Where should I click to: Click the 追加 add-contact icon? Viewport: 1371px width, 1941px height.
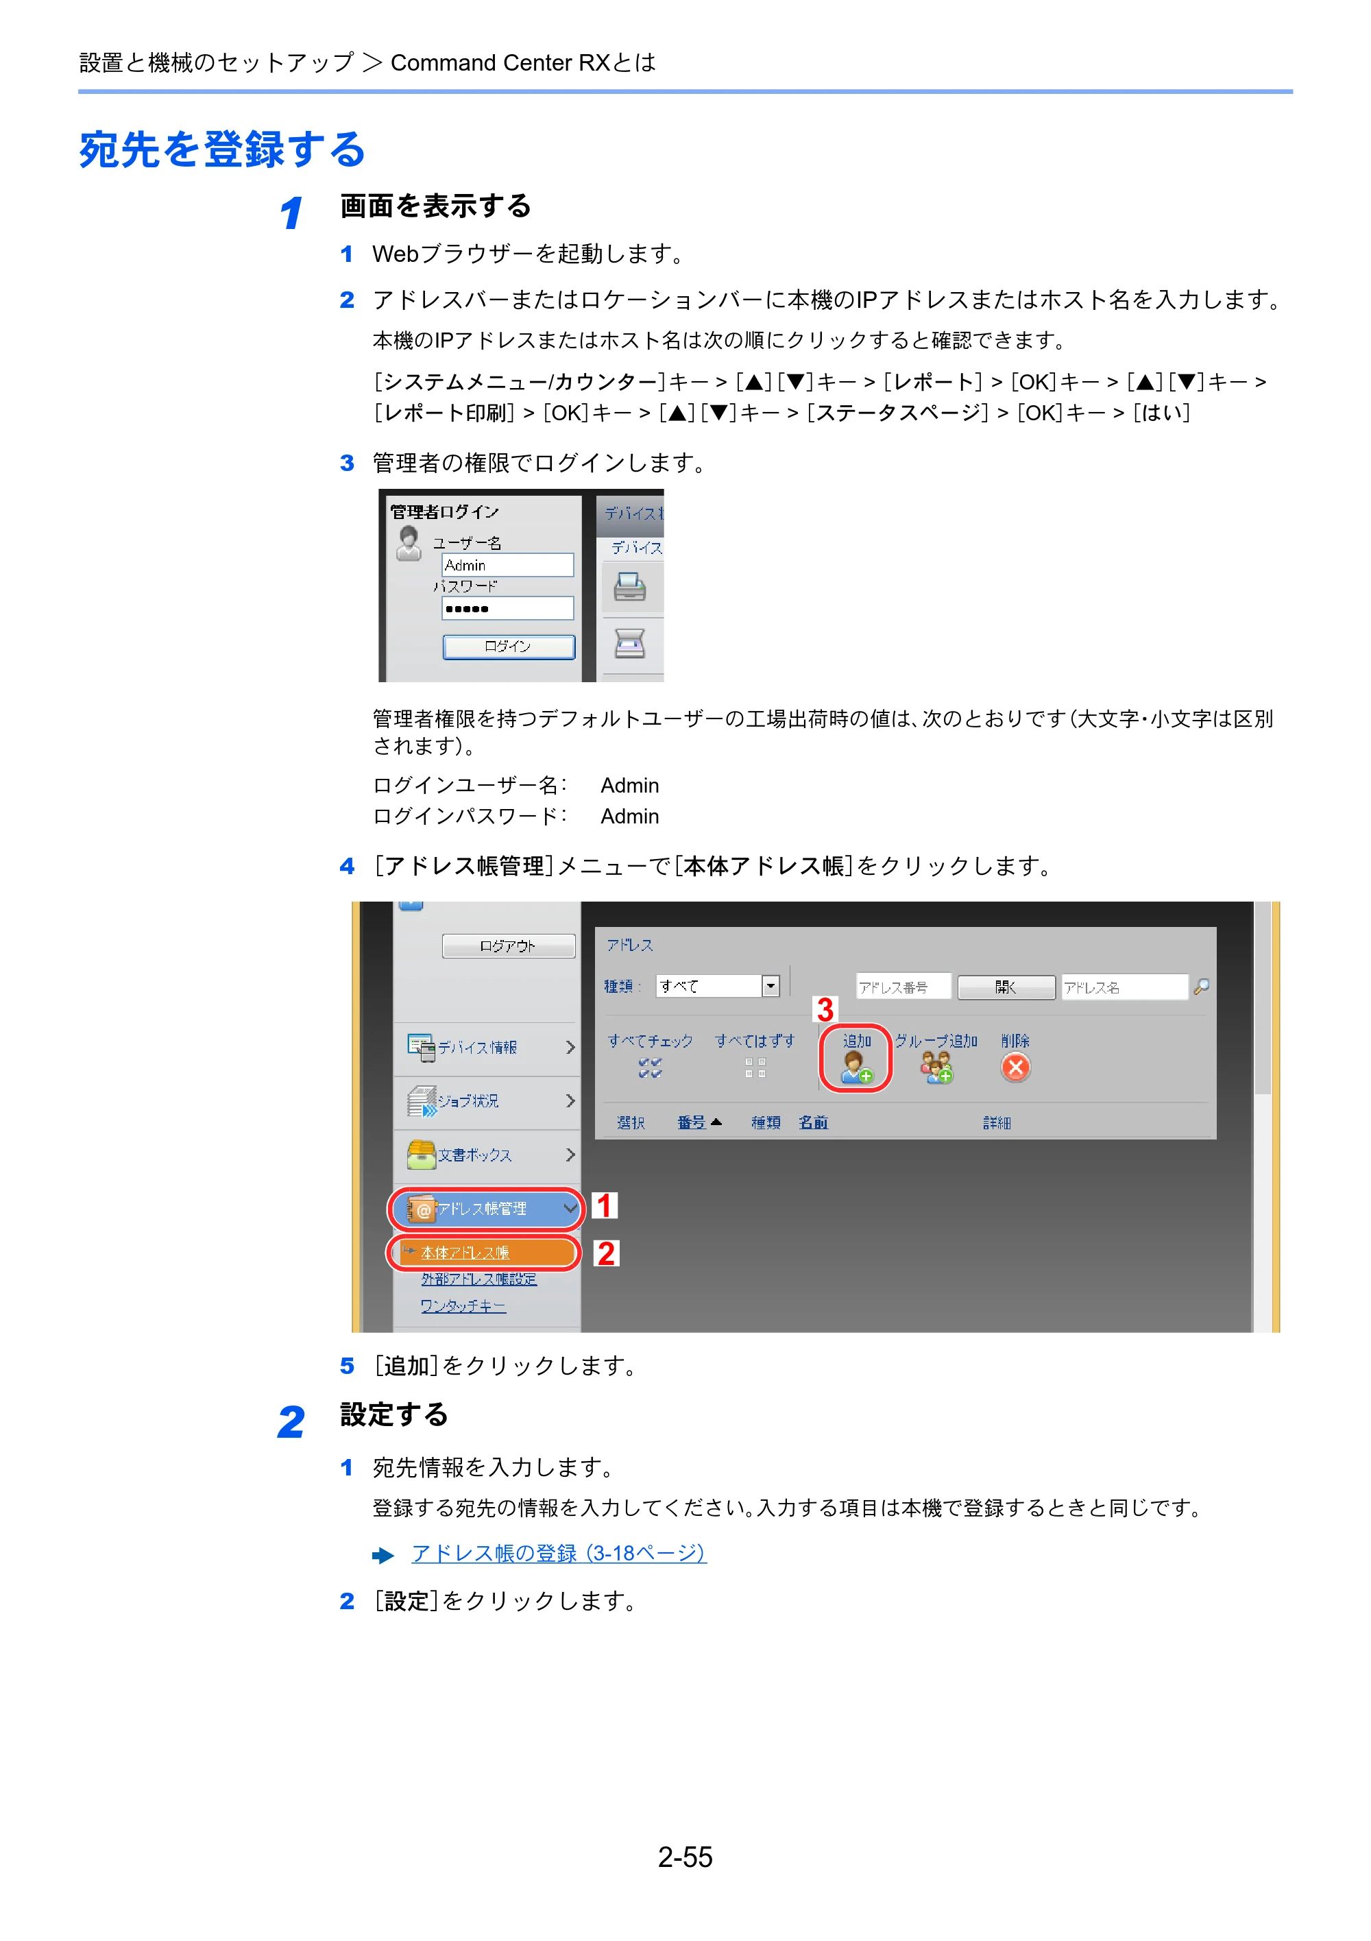856,1067
